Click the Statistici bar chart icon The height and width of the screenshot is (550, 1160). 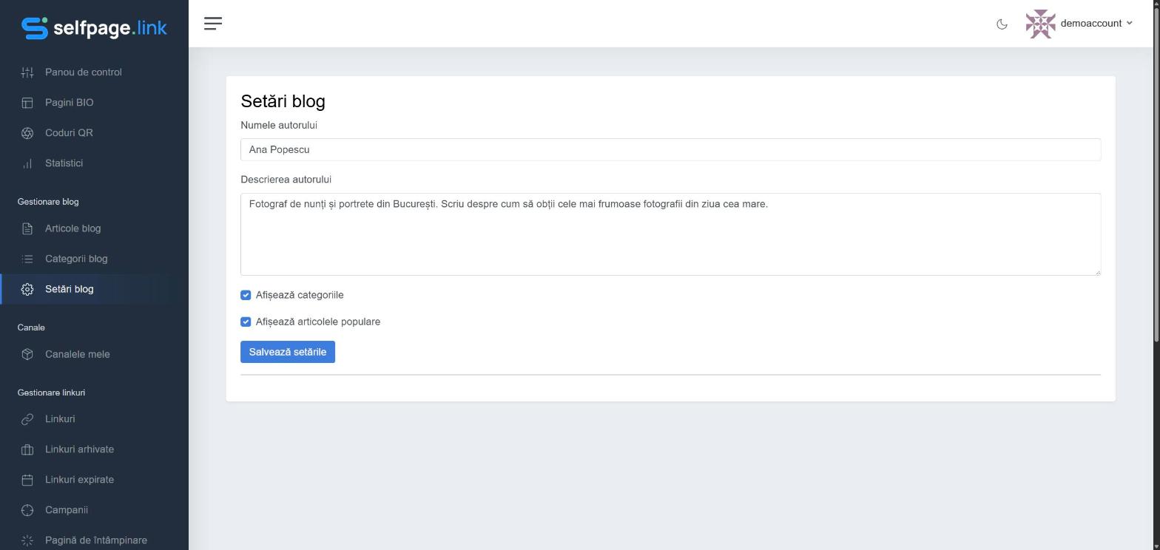[x=27, y=163]
